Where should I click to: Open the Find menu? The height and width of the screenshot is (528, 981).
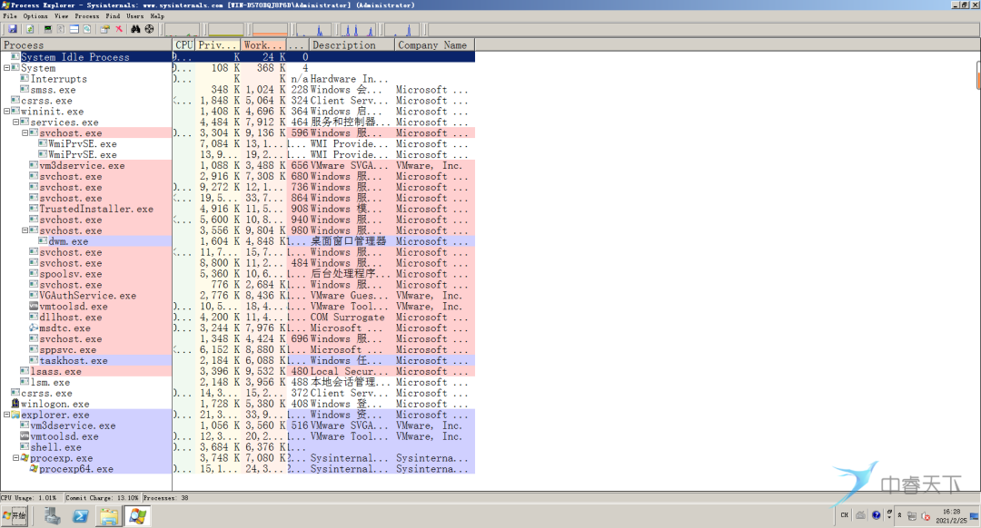(113, 16)
